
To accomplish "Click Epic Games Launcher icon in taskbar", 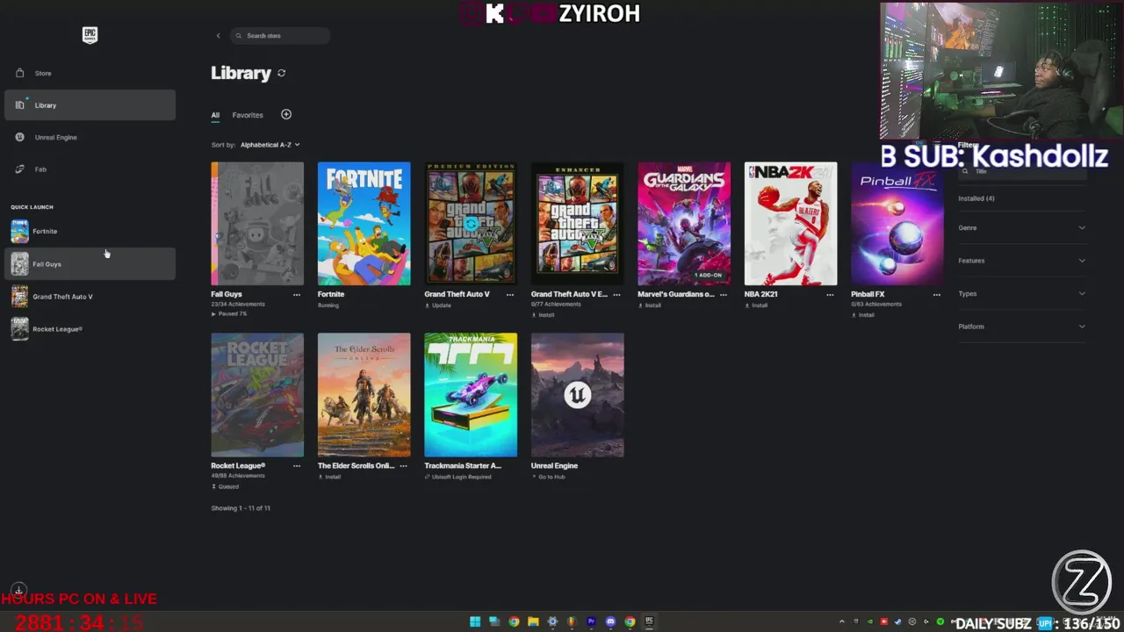I will (x=649, y=621).
